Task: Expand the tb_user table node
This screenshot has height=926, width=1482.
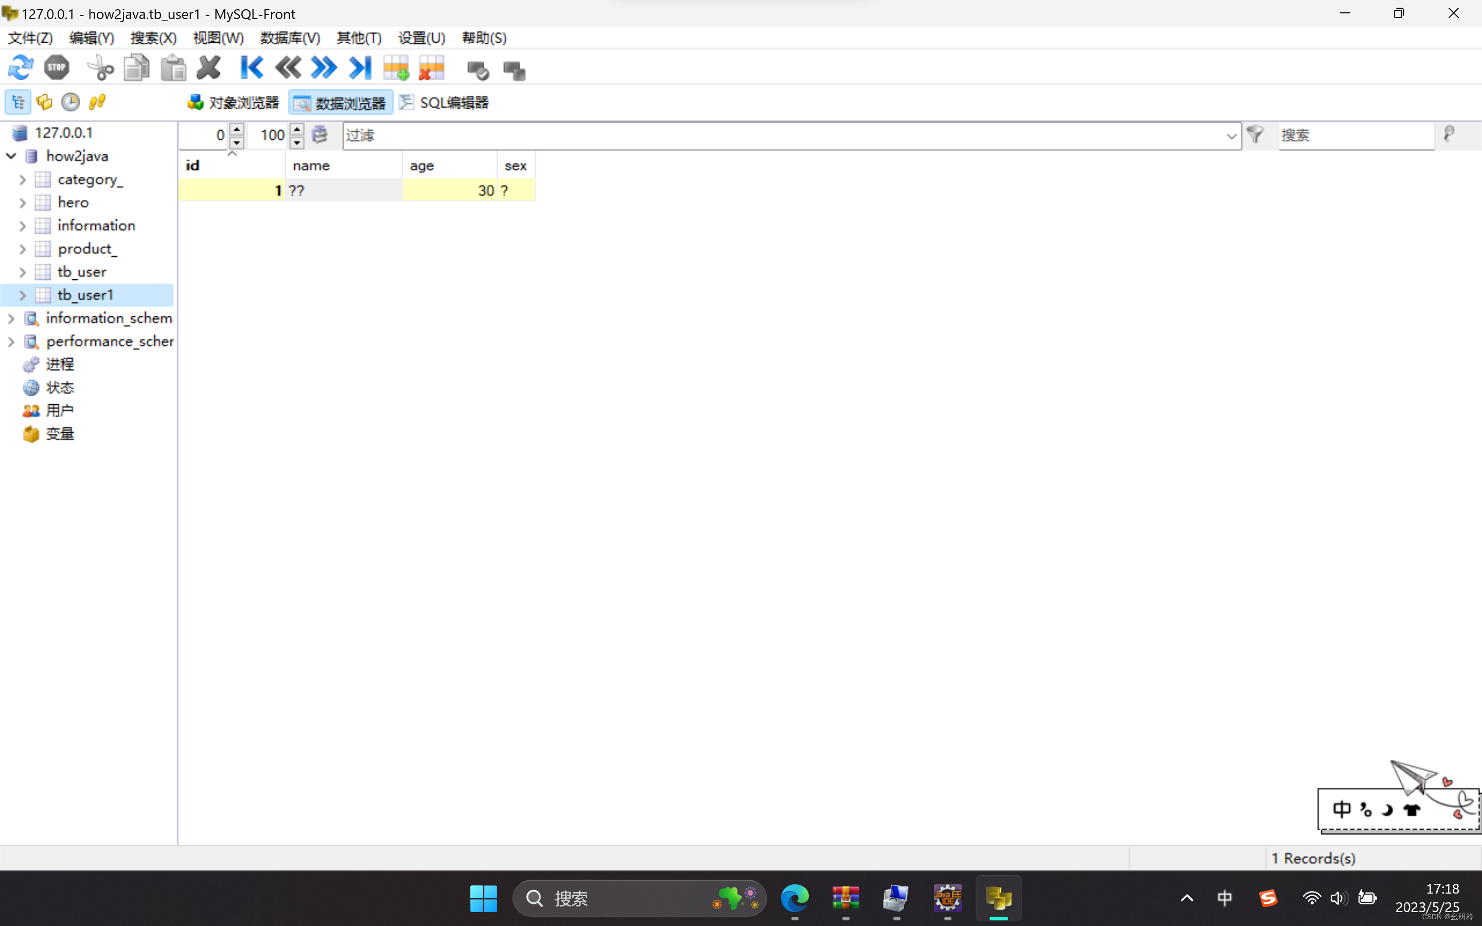Action: point(23,272)
